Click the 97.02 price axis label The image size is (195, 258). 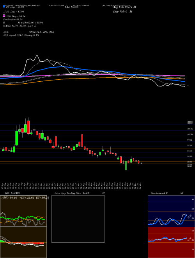[x=190, y=140]
